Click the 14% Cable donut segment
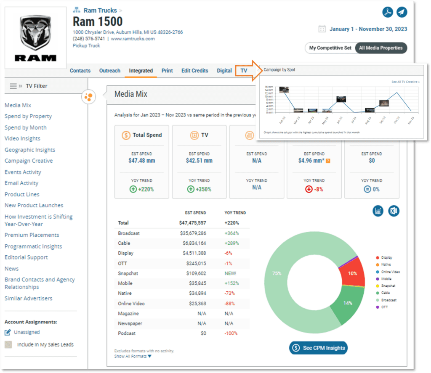The image size is (431, 373). pyautogui.click(x=348, y=303)
